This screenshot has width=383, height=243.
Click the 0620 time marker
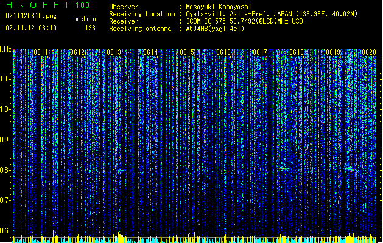(369, 52)
